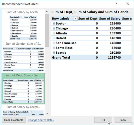Screen dimensions: 134x125
Task: Click Grand Total value 1295740 in large preview
Action: [x=114, y=57]
